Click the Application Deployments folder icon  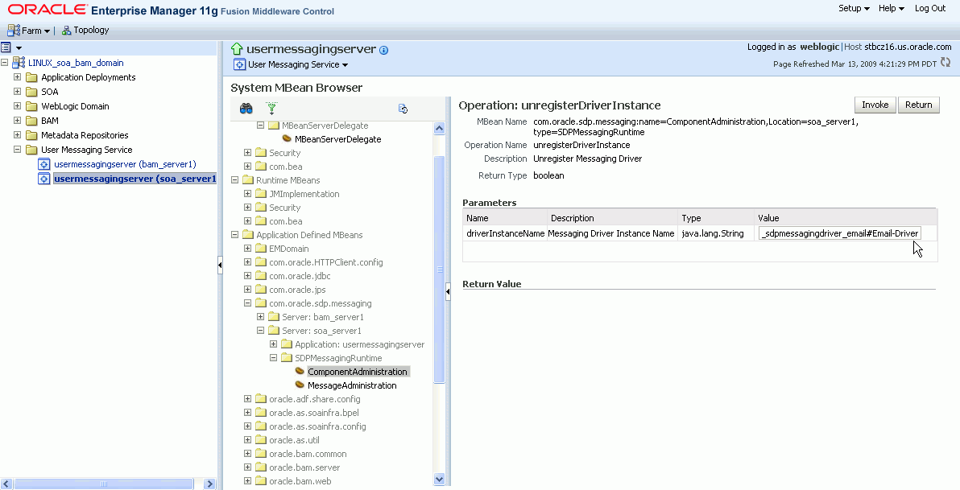pyautogui.click(x=32, y=77)
